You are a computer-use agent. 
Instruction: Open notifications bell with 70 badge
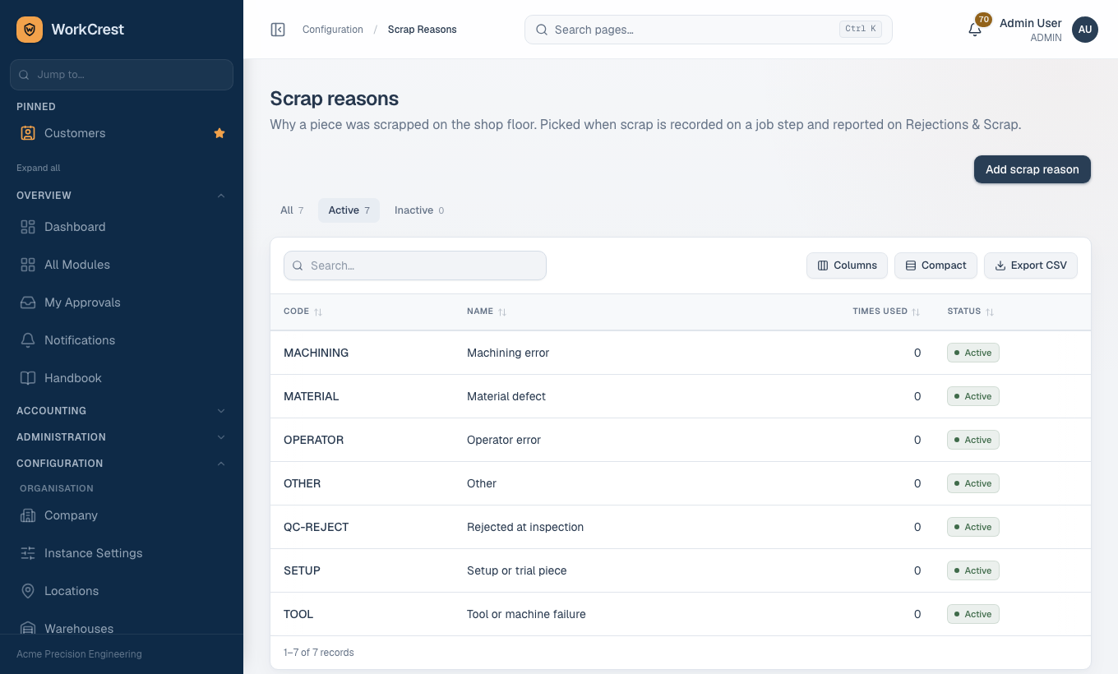975,30
